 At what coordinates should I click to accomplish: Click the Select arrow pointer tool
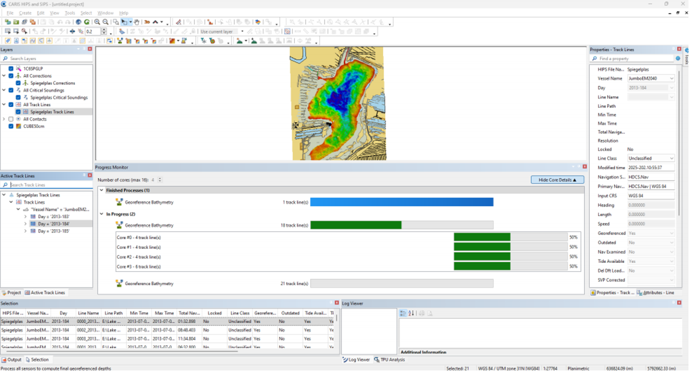point(124,22)
